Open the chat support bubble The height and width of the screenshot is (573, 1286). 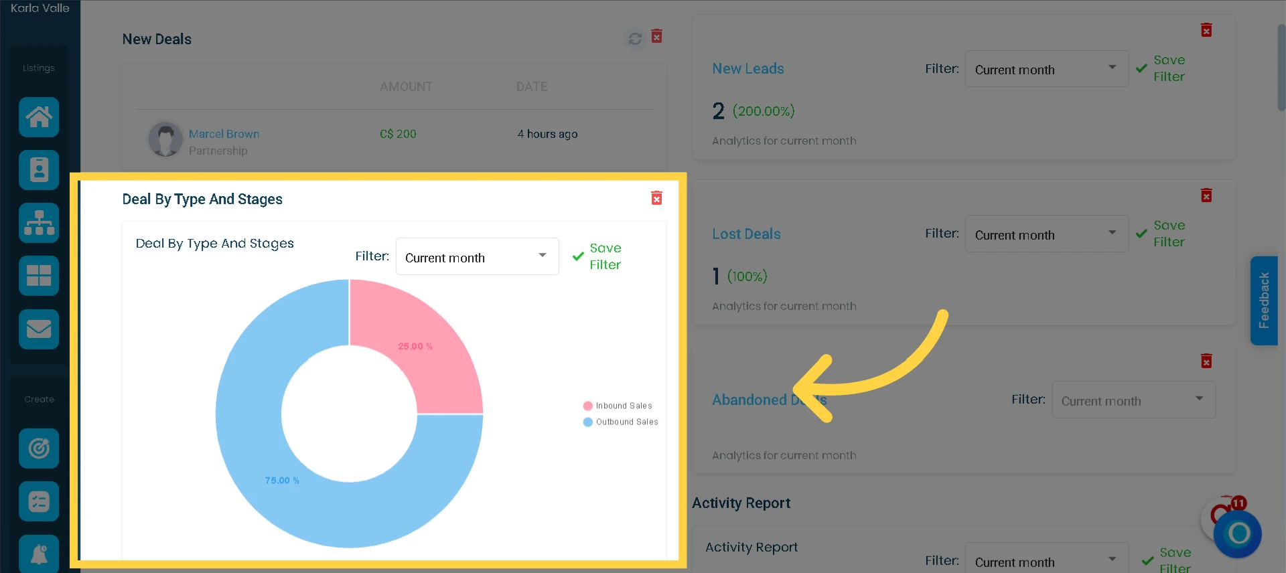pos(1237,534)
